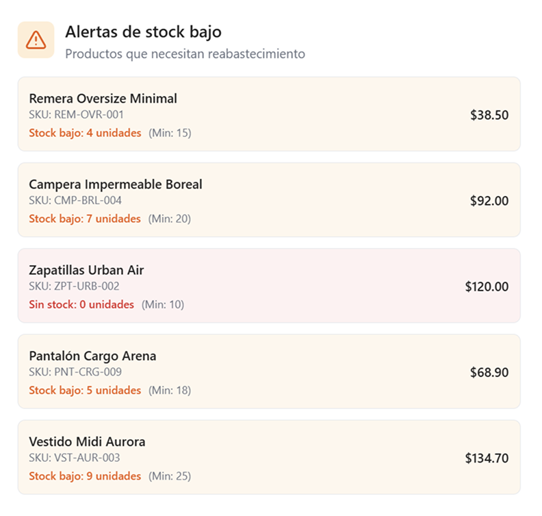Click the 'Alertas de stock bajo' heading

143,32
